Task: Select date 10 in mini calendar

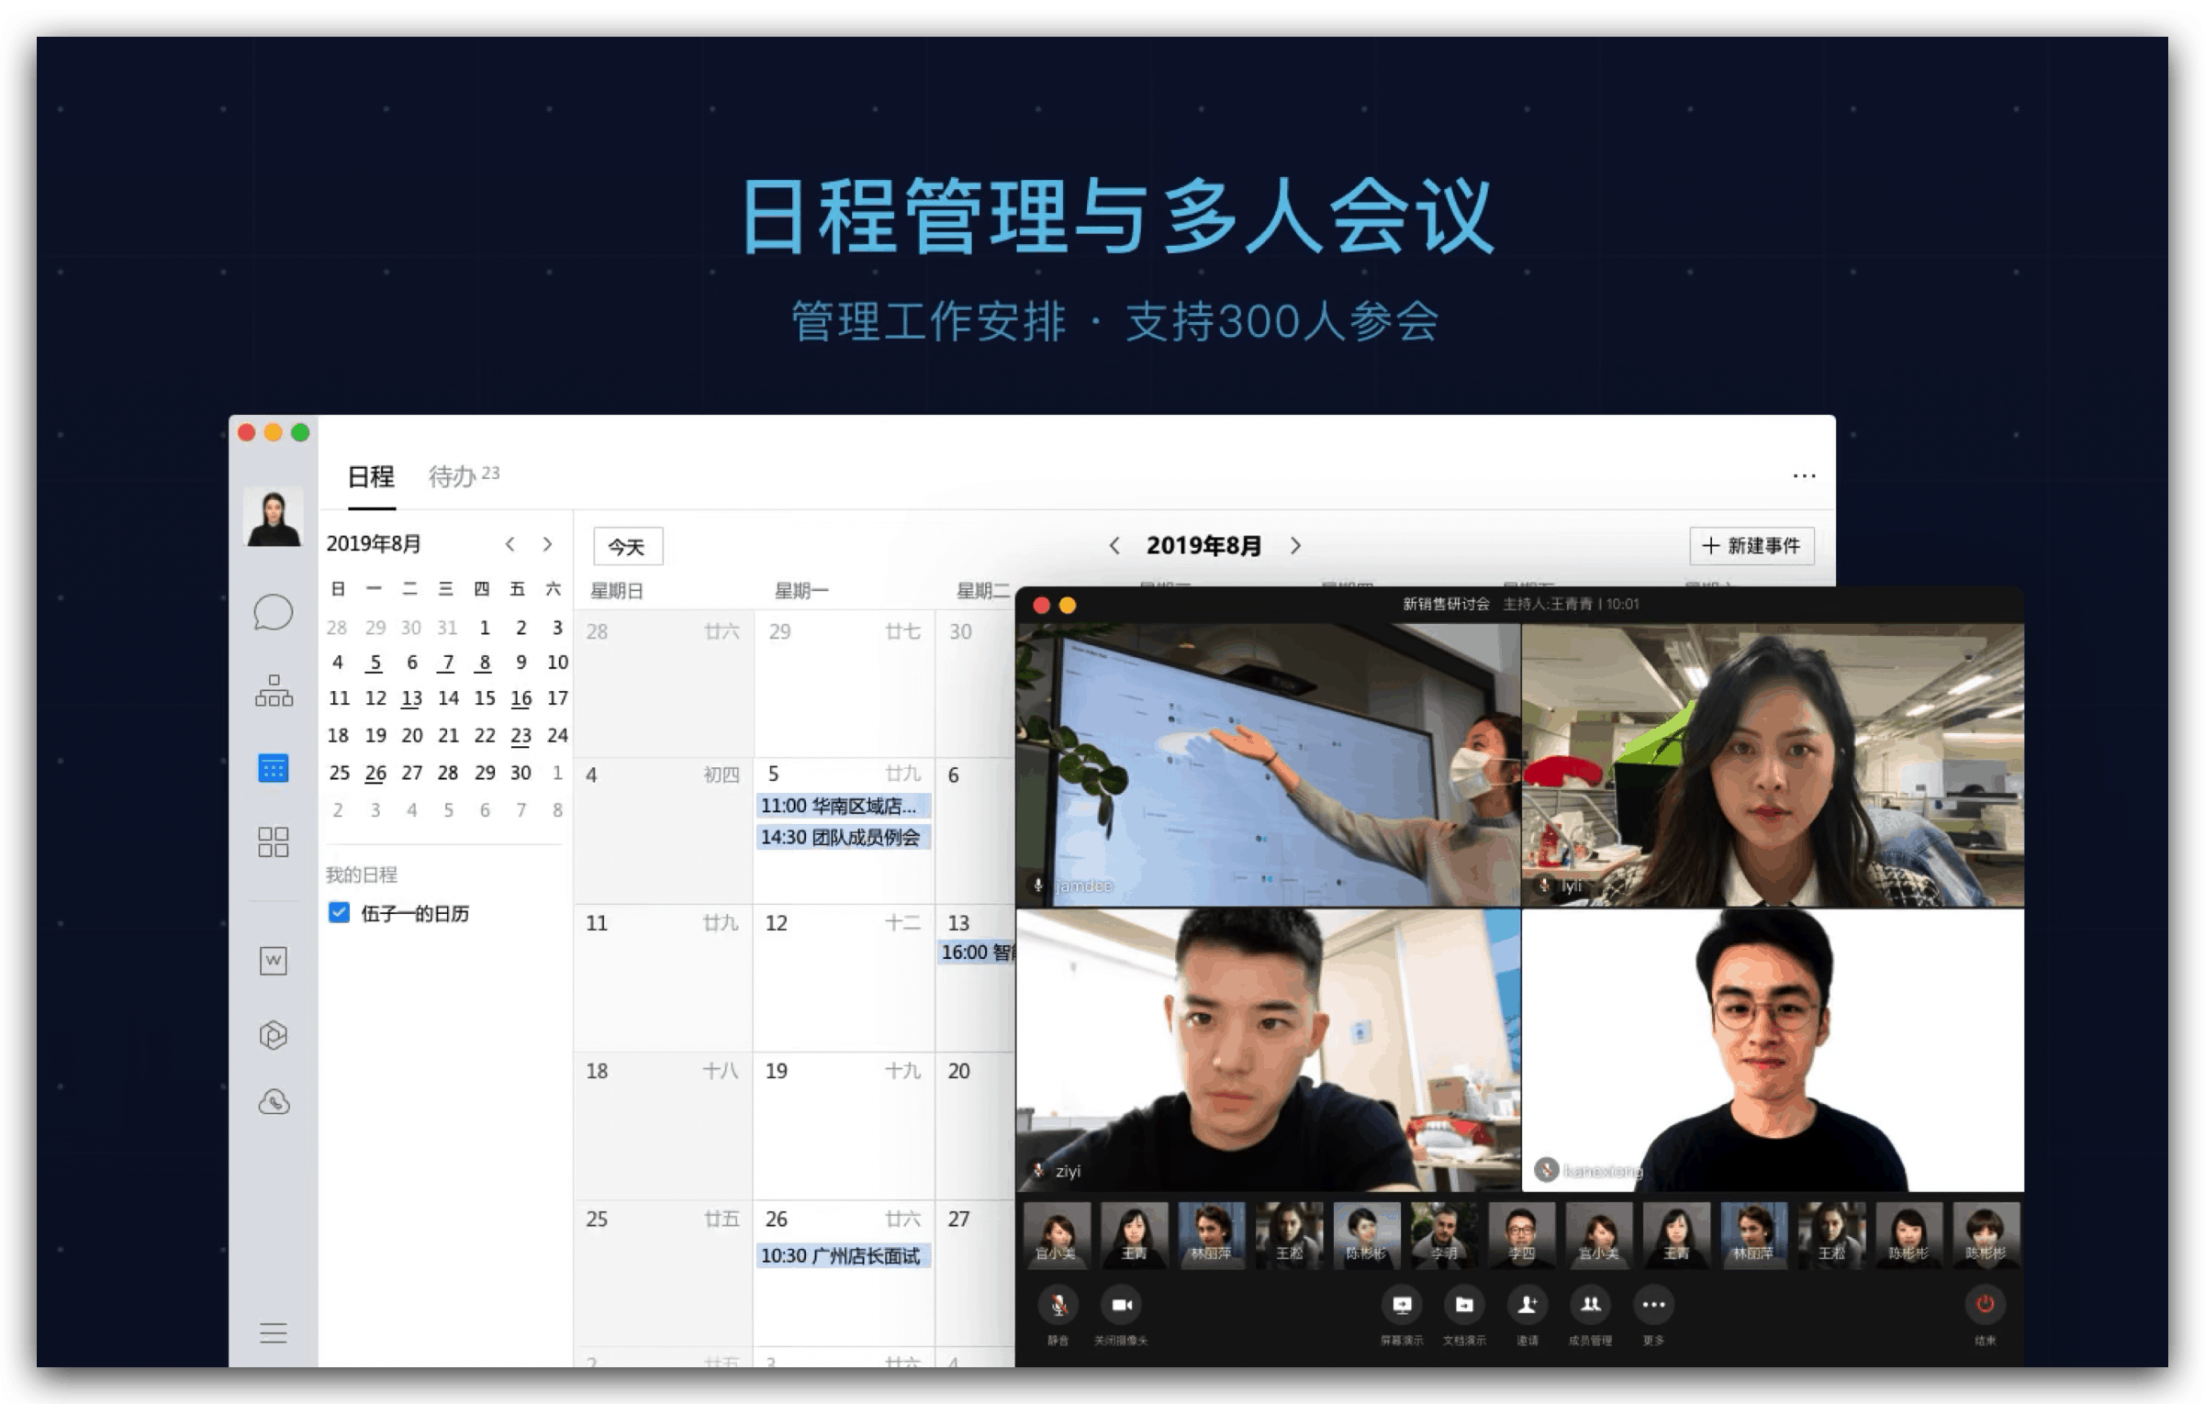Action: point(557,663)
